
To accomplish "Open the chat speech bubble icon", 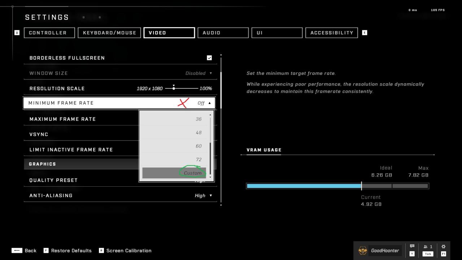I will pos(412,247).
